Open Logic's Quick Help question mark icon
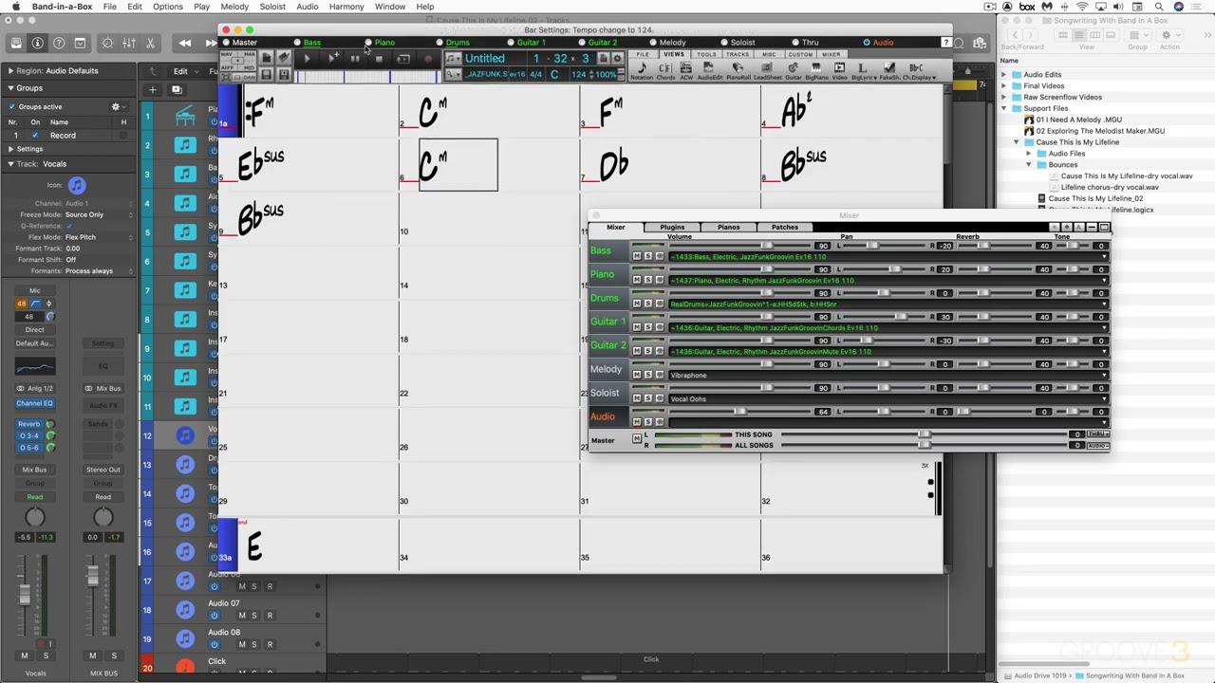Viewport: 1215px width, 683px height. 59,43
